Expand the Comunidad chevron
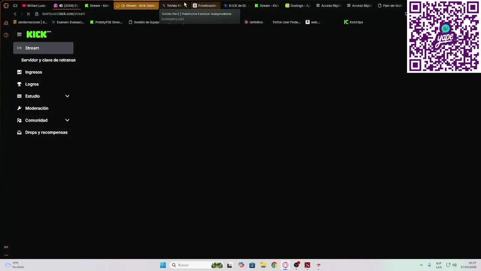Viewport: 481px width, 271px height. [x=67, y=120]
